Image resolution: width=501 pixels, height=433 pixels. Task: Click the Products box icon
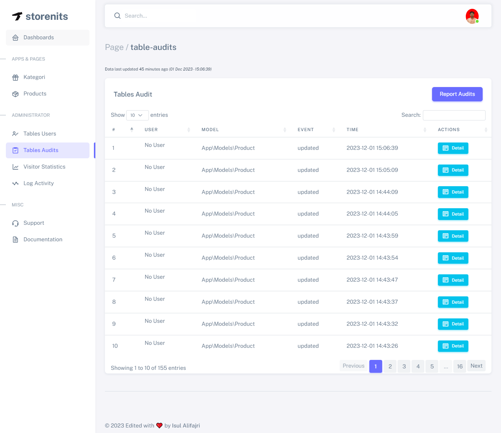click(x=15, y=94)
